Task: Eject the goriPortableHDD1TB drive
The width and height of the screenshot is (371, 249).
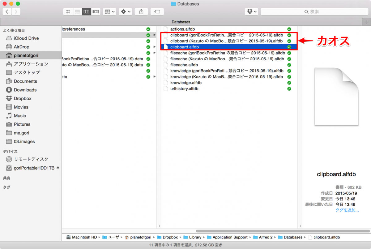Action: [x=58, y=168]
